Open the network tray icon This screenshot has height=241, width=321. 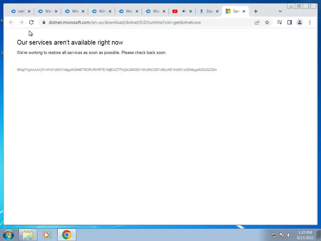click(x=274, y=235)
